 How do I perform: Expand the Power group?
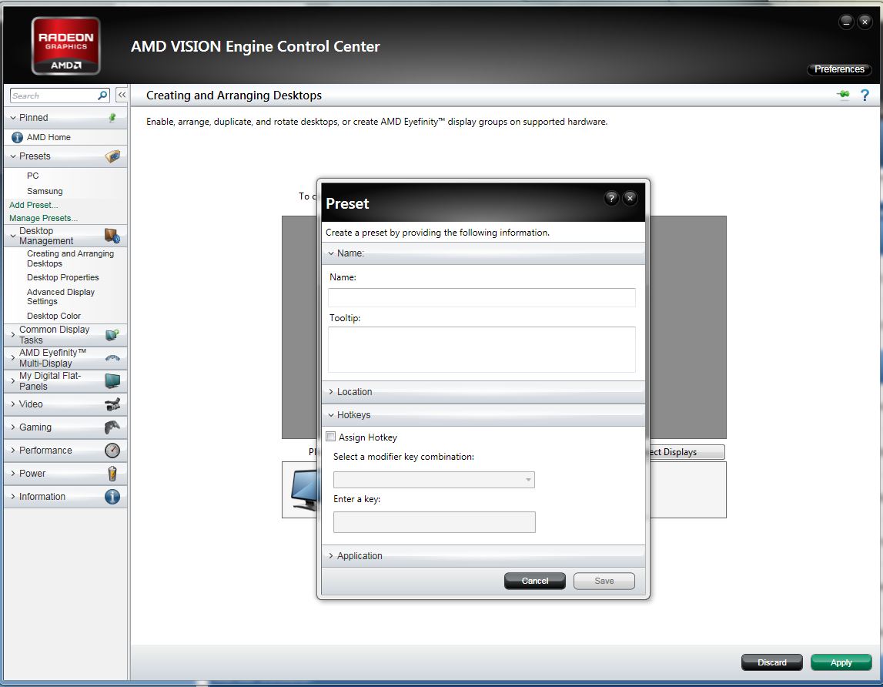pos(13,474)
